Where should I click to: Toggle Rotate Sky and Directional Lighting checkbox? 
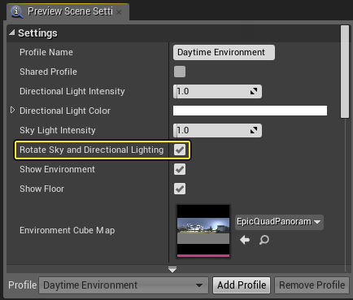click(180, 150)
